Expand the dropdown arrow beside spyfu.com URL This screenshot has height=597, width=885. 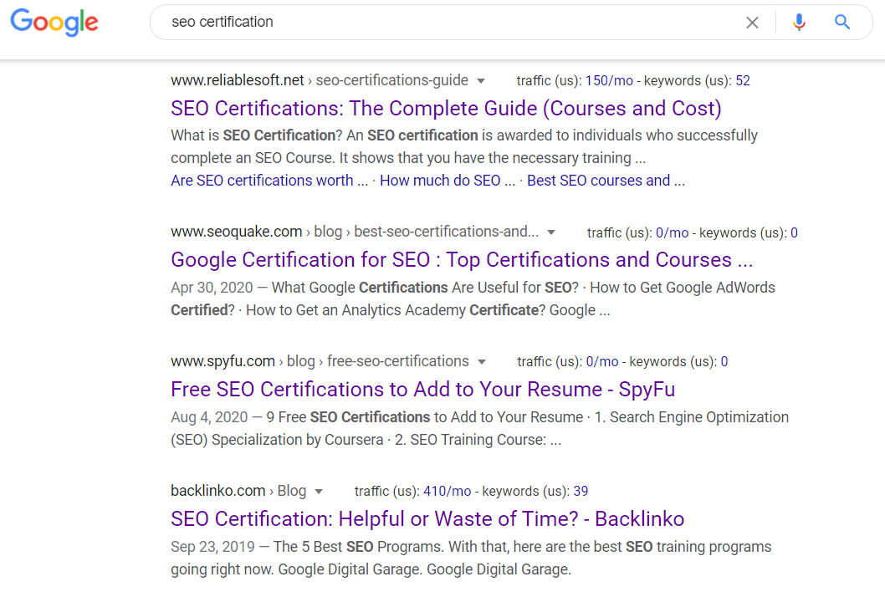(482, 362)
